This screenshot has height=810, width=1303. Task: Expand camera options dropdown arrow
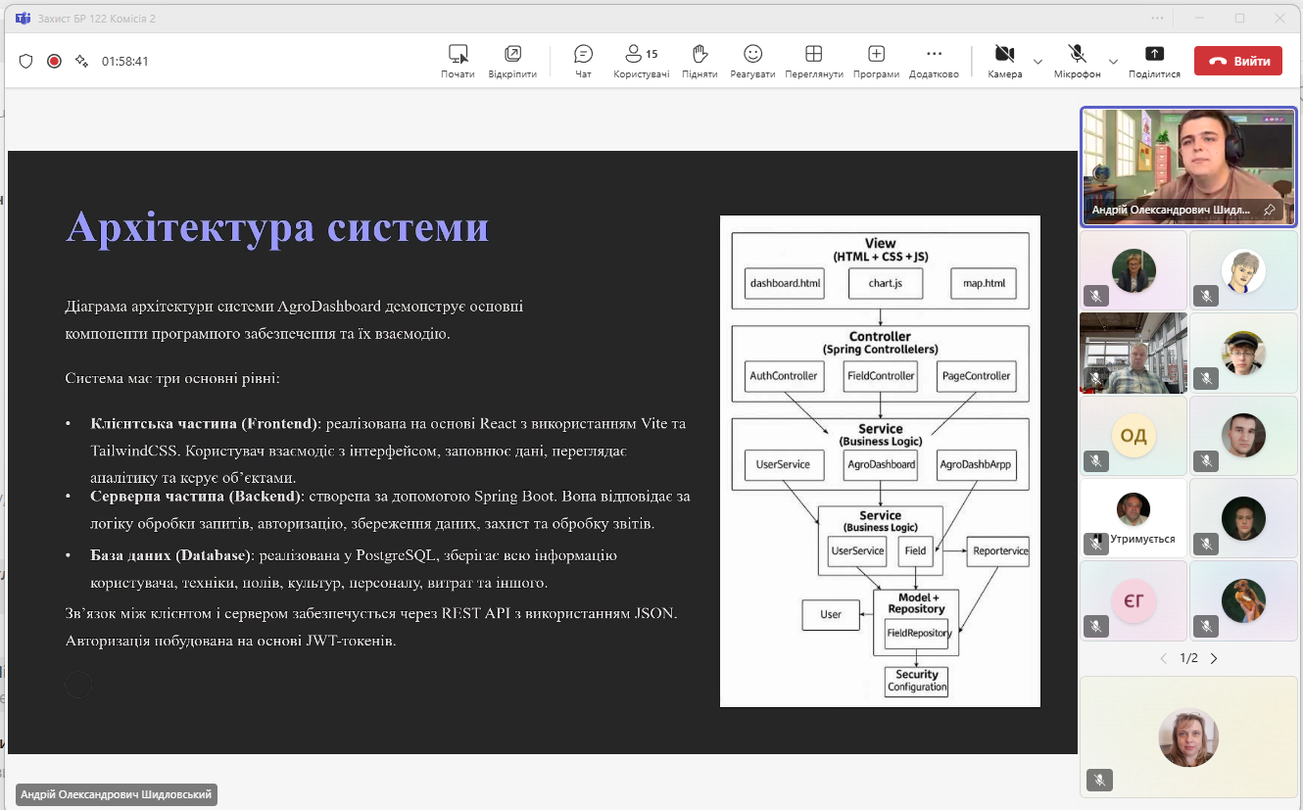click(x=1038, y=61)
